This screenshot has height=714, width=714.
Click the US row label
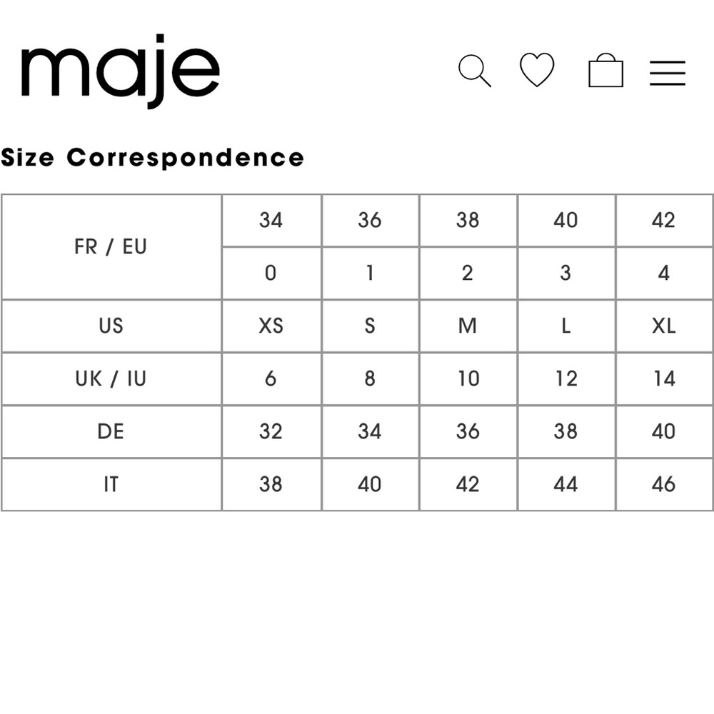point(111,326)
